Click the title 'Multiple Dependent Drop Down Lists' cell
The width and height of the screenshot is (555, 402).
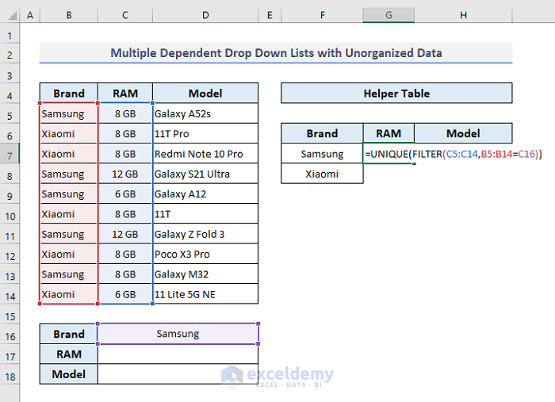point(276,53)
